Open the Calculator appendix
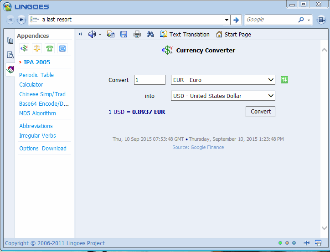Viewport: 330px width, 252px height. pos(31,85)
